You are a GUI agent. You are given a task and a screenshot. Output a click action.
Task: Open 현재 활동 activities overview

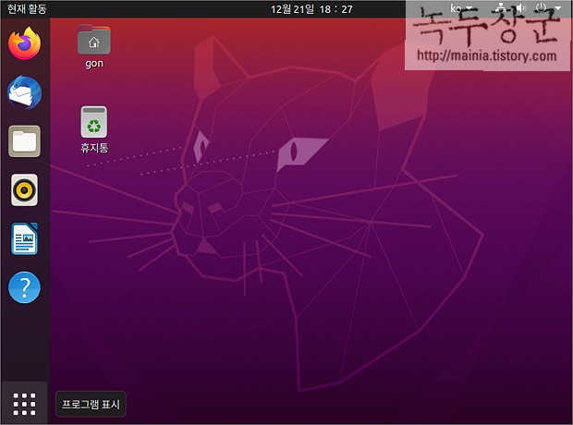tap(27, 8)
